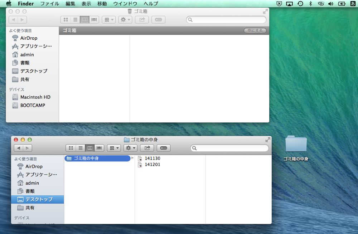358x234 pixels.
Task: Click the ゴミ箱の中身 window title folder icon
Action: pos(126,140)
